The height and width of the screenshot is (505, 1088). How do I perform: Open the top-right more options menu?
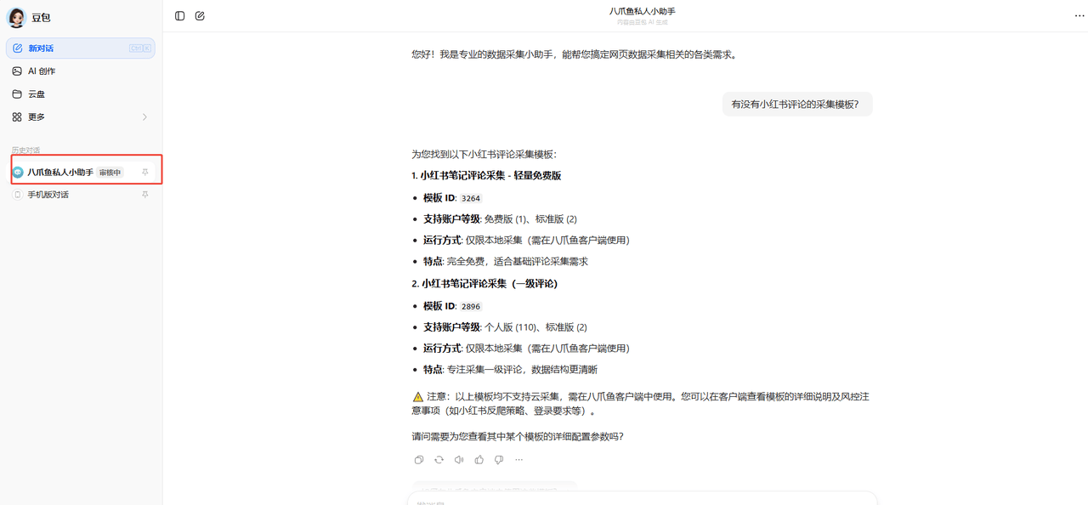[1079, 16]
